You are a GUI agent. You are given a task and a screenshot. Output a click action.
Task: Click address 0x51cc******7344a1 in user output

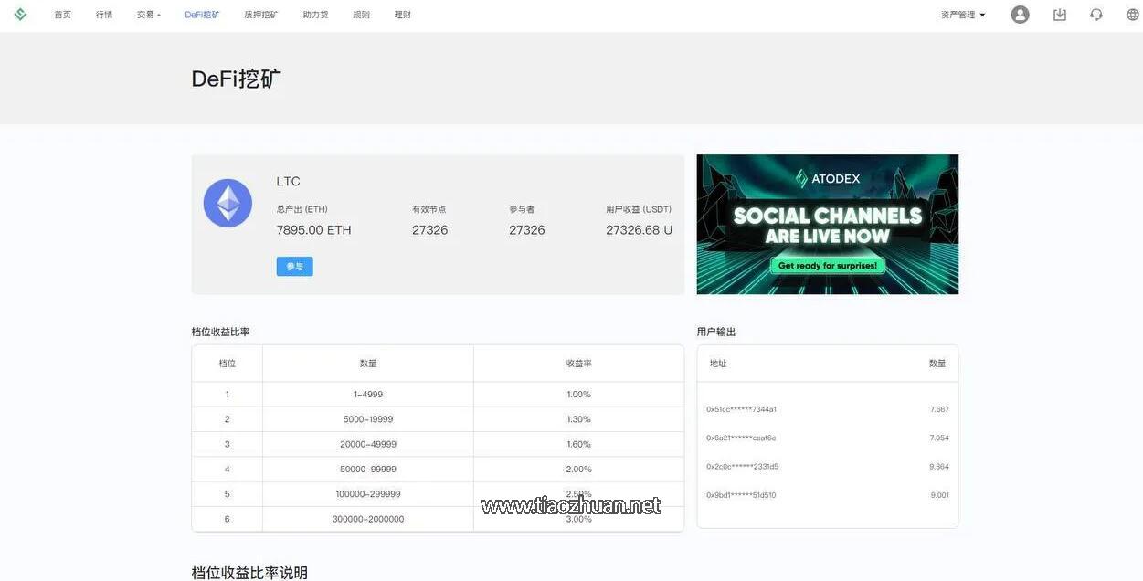[741, 409]
